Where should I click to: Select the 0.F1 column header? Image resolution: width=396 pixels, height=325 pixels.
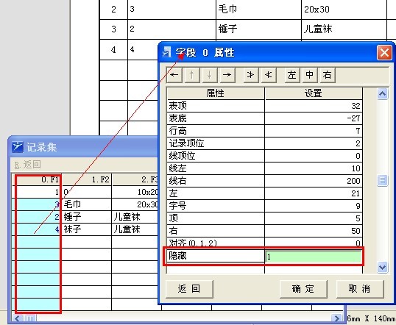point(36,179)
